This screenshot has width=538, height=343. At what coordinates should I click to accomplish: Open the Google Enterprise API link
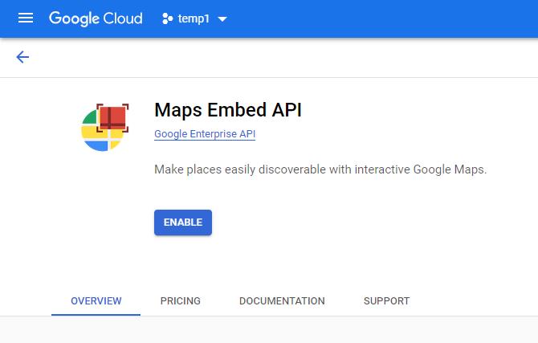click(x=205, y=134)
